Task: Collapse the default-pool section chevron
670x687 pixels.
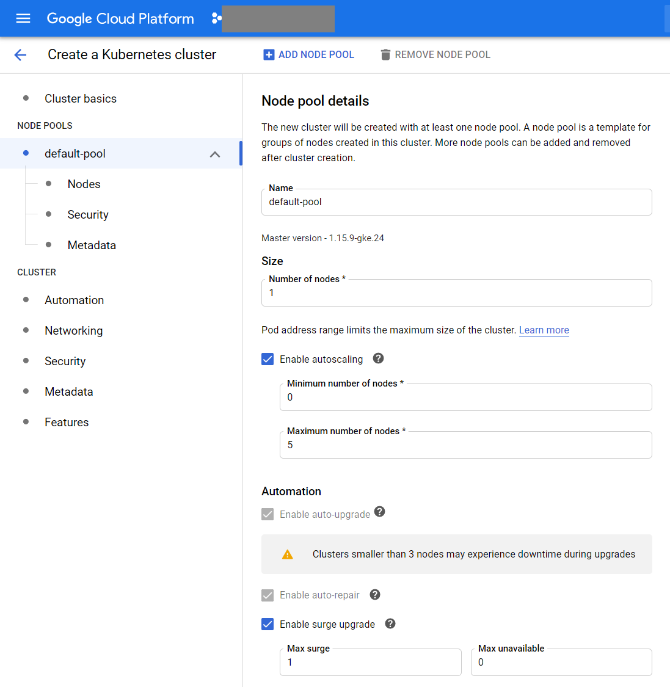Action: 215,154
